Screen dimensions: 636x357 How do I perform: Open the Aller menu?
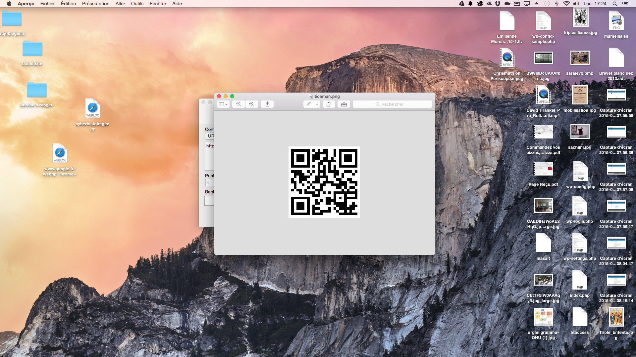120,4
